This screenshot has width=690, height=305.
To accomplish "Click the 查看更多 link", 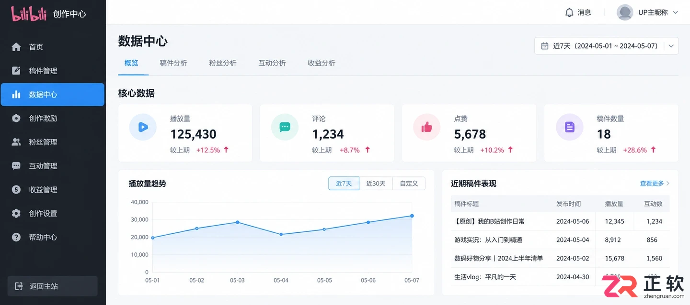I will [x=652, y=184].
